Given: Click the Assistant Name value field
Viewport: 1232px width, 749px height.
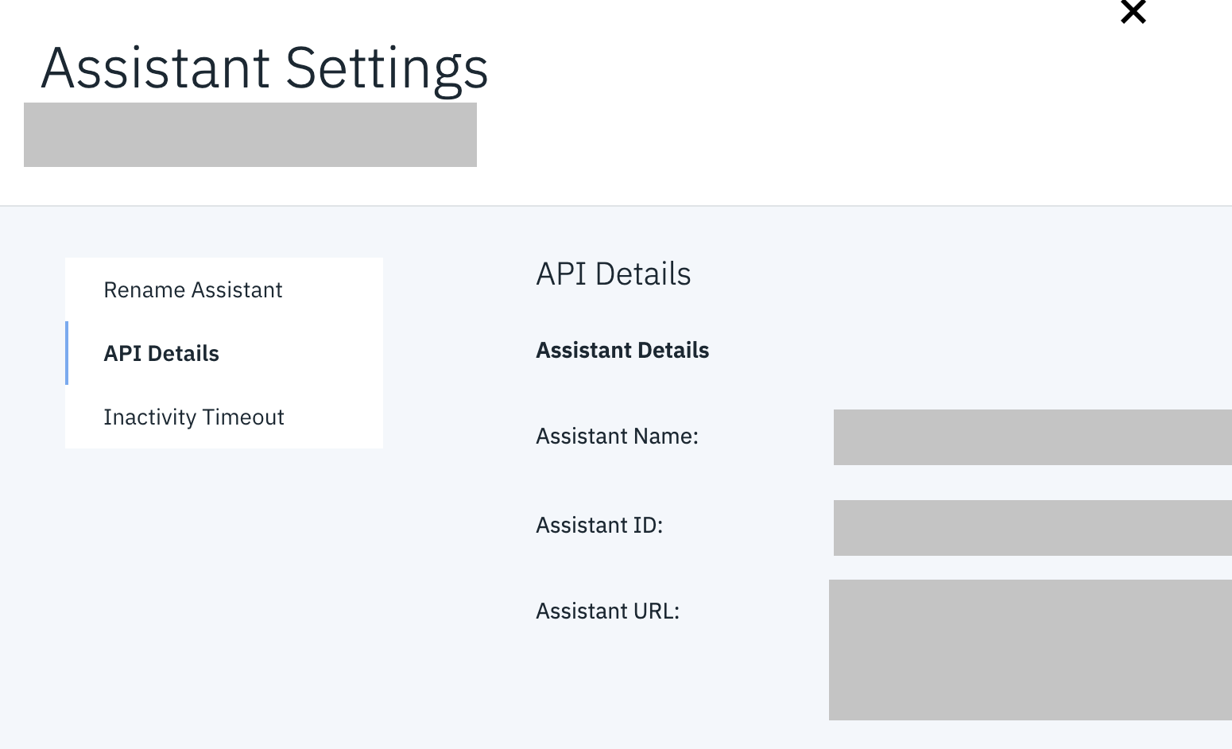Looking at the screenshot, I should pos(1032,437).
